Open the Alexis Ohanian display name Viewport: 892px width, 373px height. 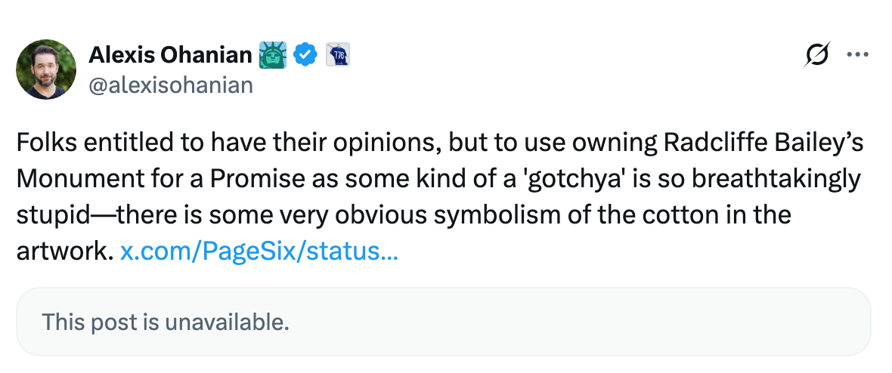point(170,54)
